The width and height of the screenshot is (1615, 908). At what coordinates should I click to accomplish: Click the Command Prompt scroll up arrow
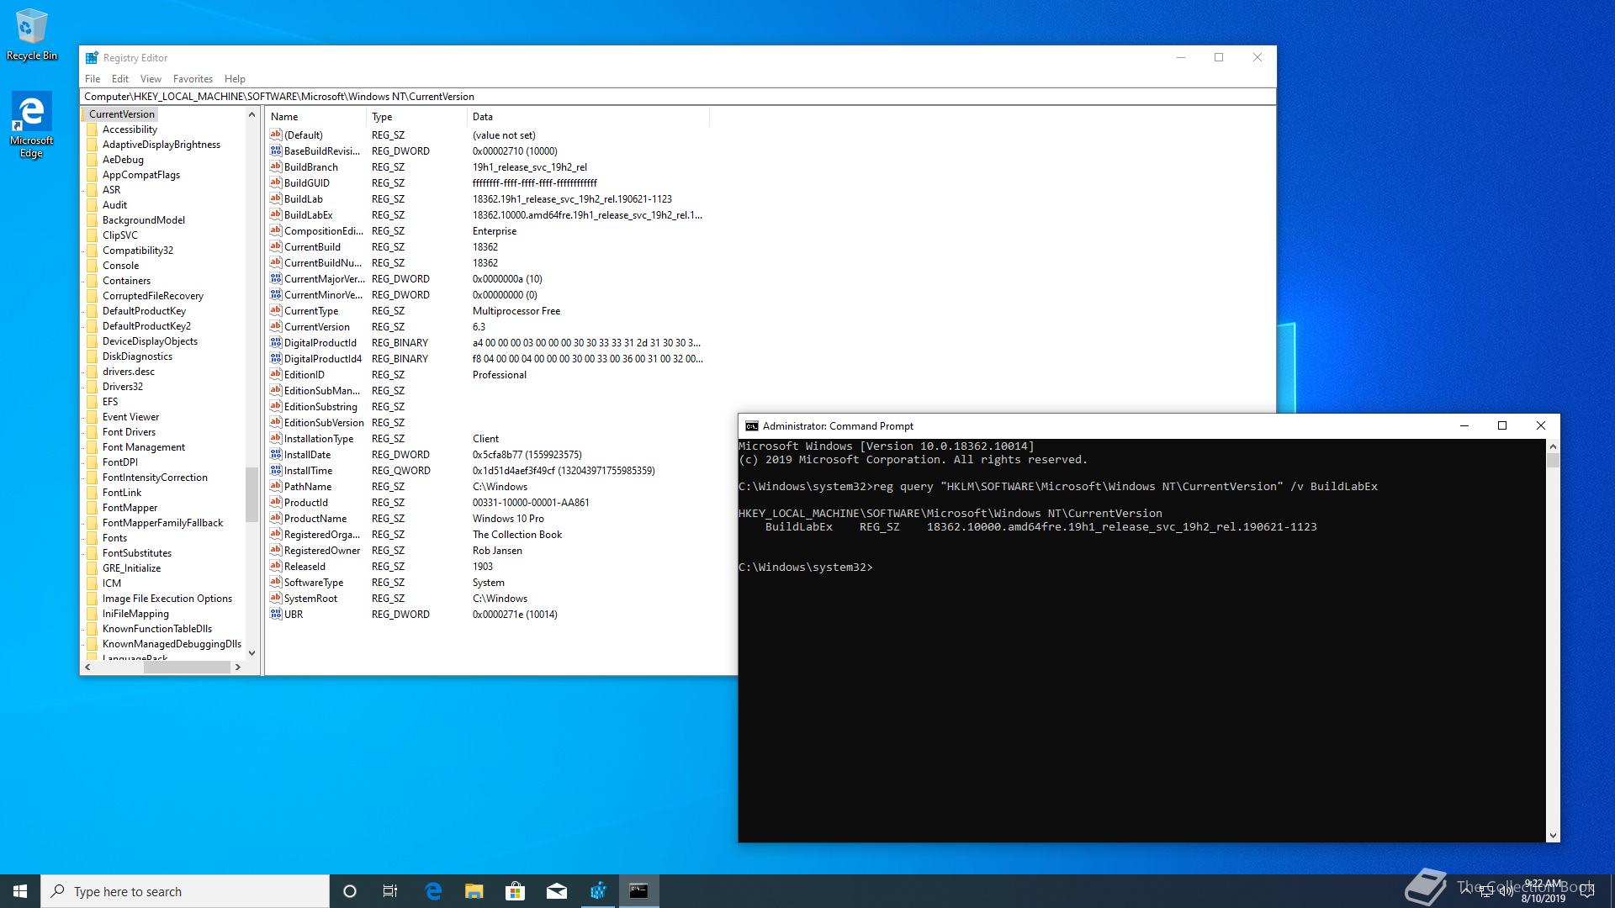(1553, 446)
